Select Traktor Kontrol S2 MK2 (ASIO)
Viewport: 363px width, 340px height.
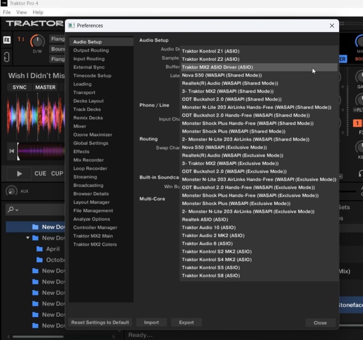click(x=258, y=251)
